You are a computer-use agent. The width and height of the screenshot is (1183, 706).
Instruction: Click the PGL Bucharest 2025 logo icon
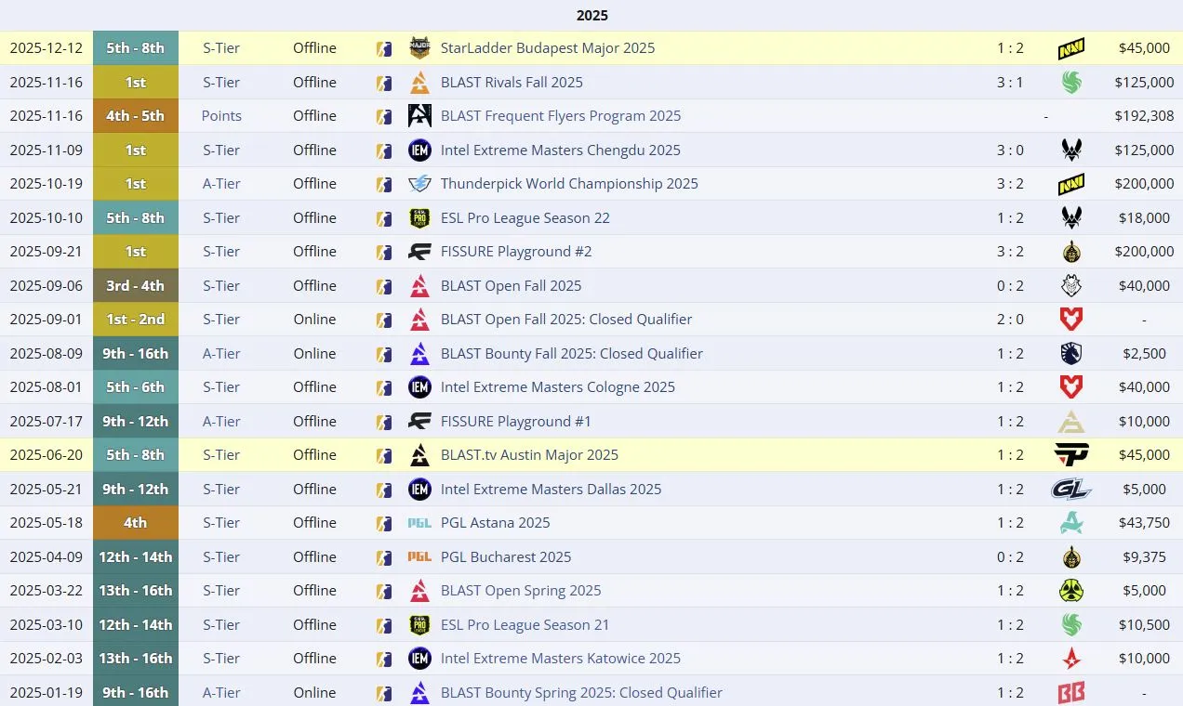click(419, 556)
